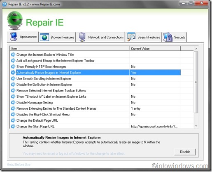Click the "No" value for Disable Homepage Setting

click(x=133, y=102)
